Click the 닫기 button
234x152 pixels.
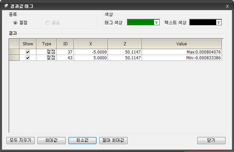point(211,140)
